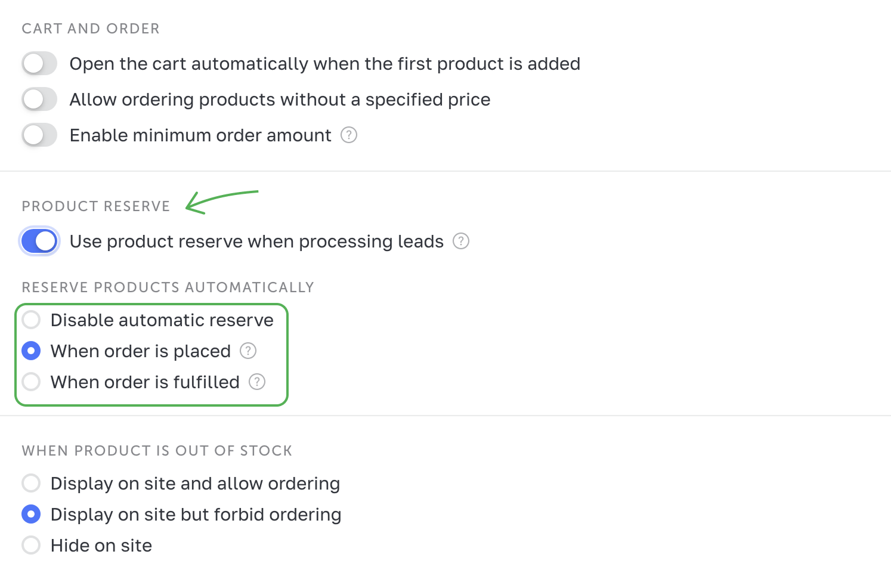Click 'WHEN PRODUCT IS OUT OF STOCK' heading
891x576 pixels.
157,451
